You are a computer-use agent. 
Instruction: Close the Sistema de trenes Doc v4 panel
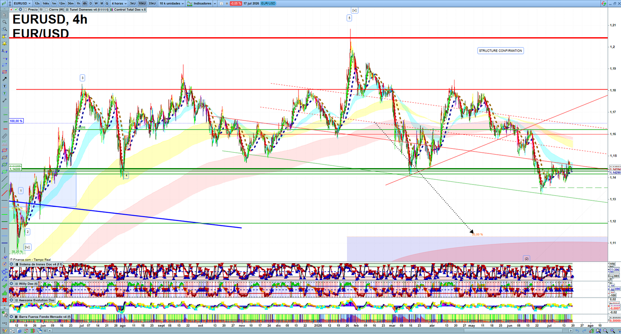11,264
